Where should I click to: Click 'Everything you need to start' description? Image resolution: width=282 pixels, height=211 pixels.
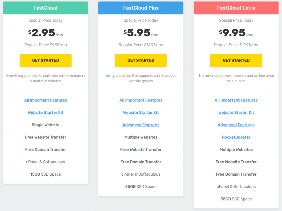[x=46, y=78]
